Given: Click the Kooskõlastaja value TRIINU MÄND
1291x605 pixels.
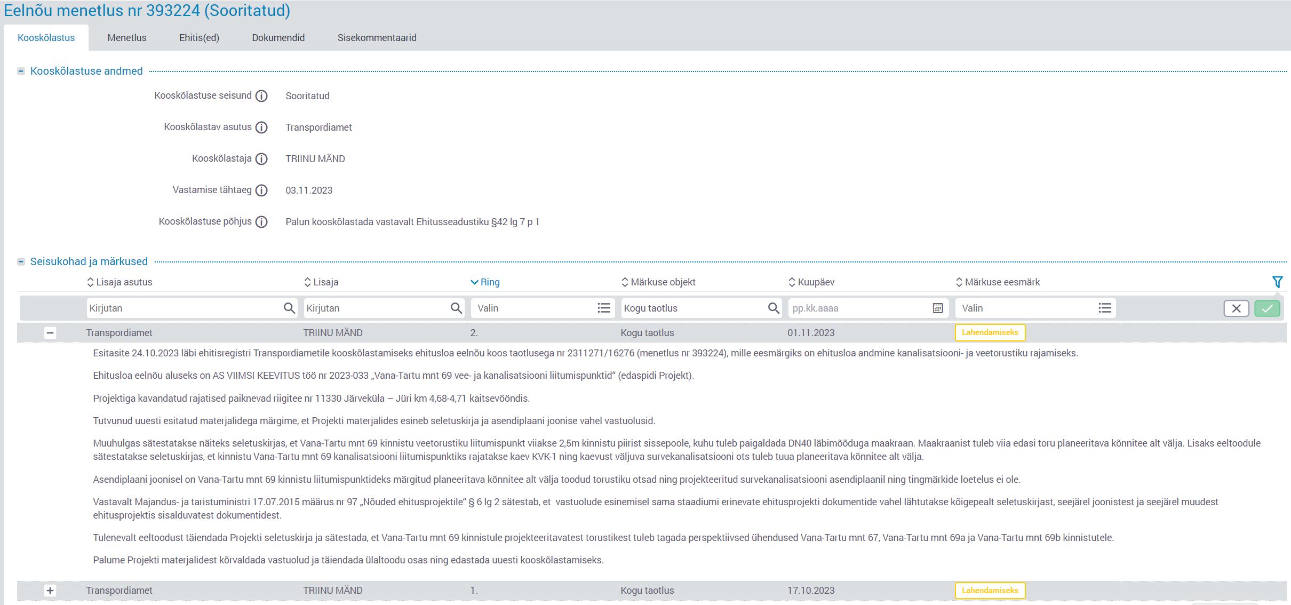Looking at the screenshot, I should tap(315, 159).
